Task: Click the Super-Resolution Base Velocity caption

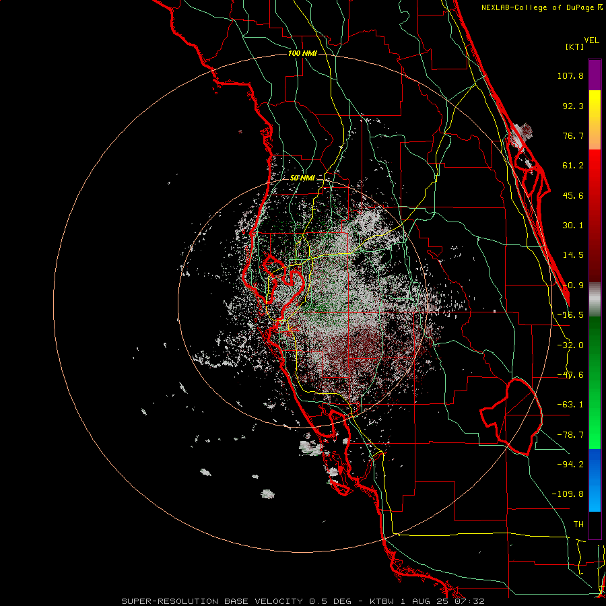Action: [303, 601]
